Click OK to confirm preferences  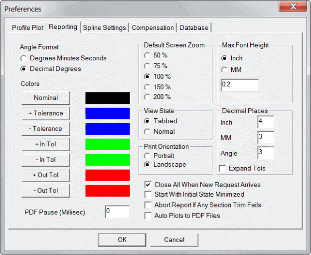pos(122,240)
